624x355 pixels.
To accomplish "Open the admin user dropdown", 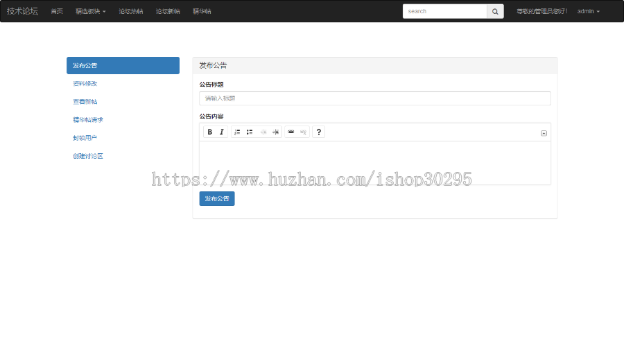I will 588,12.
